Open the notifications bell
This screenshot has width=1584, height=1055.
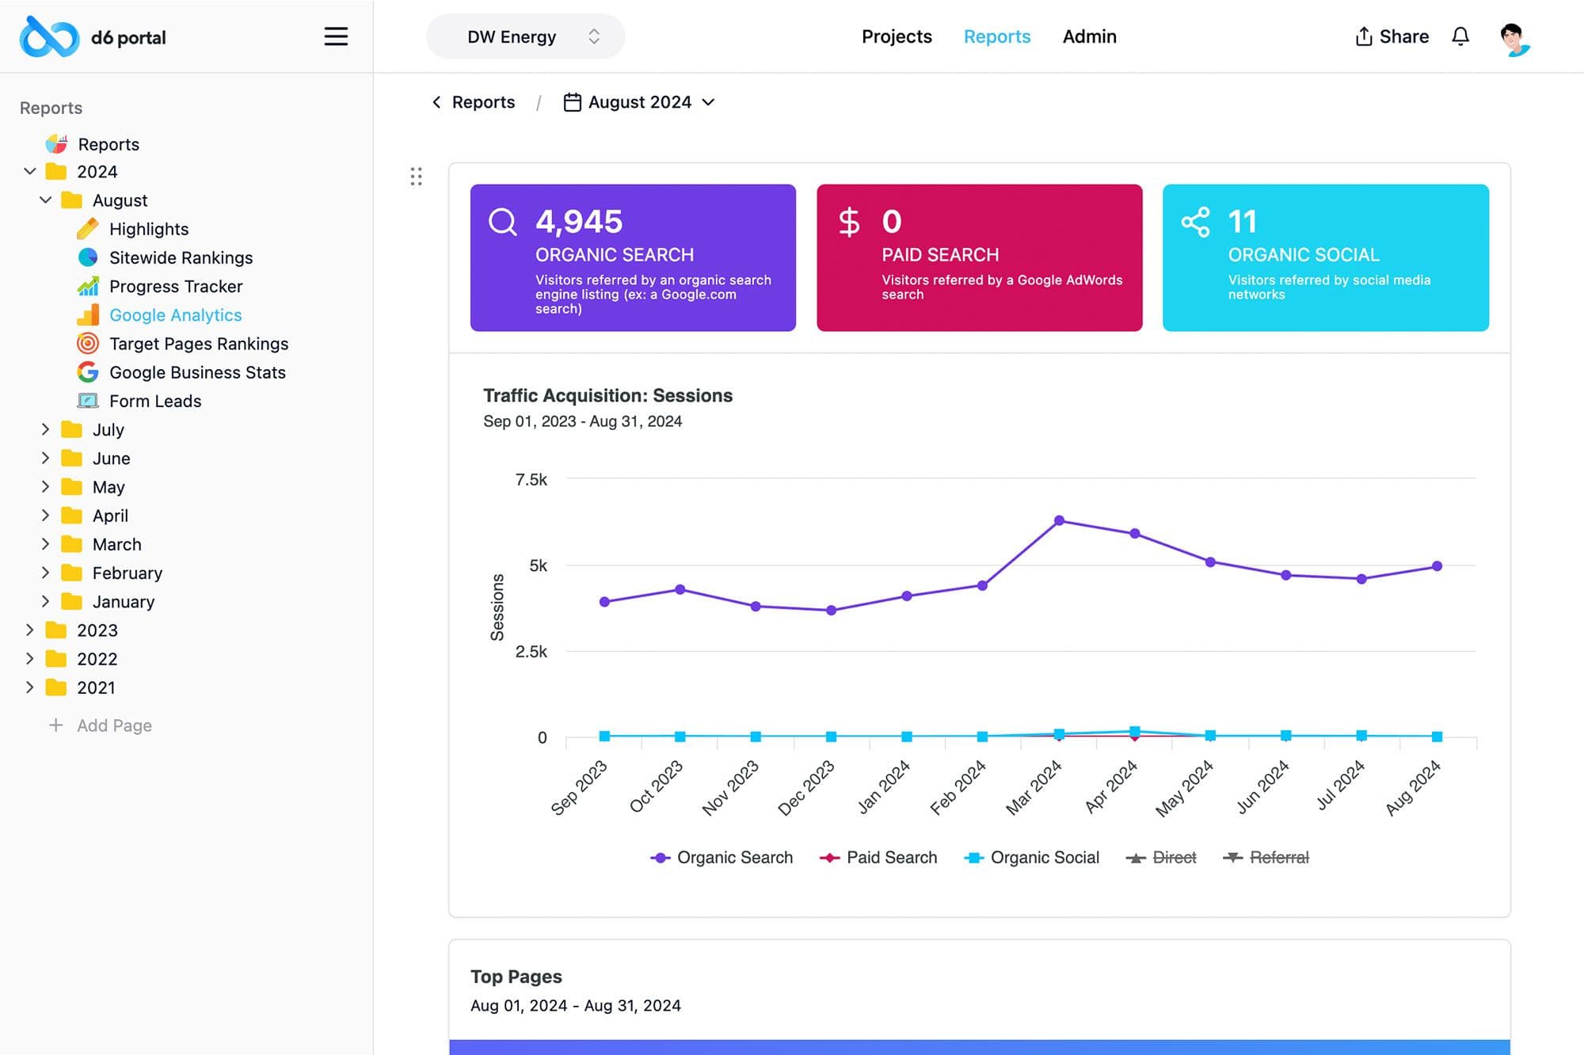click(x=1460, y=36)
